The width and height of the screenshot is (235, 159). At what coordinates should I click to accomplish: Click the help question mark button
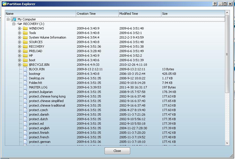coord(215,4)
